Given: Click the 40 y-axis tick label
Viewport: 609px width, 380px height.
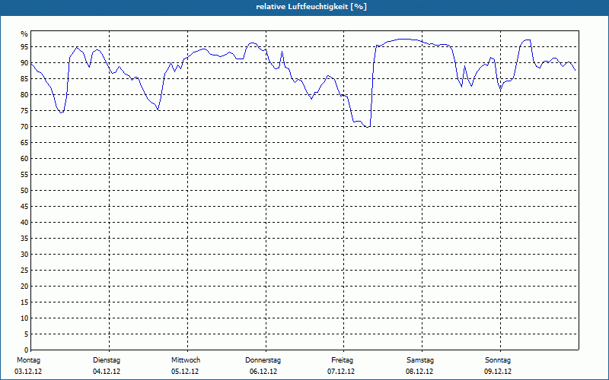Looking at the screenshot, I should (24, 223).
